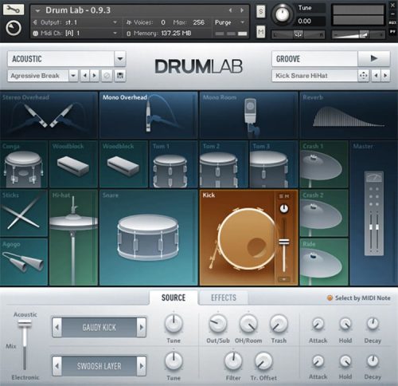Click the Out/Sub knob
The height and width of the screenshot is (386, 398).
click(x=218, y=323)
